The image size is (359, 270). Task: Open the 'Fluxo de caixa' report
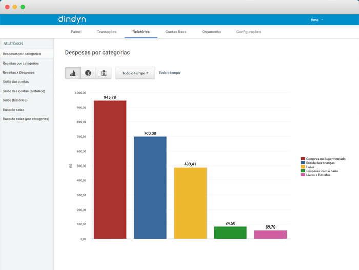click(27, 110)
